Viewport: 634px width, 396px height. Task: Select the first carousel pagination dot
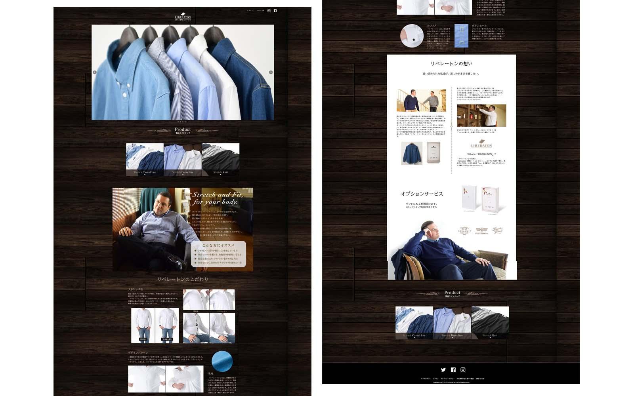(x=178, y=122)
